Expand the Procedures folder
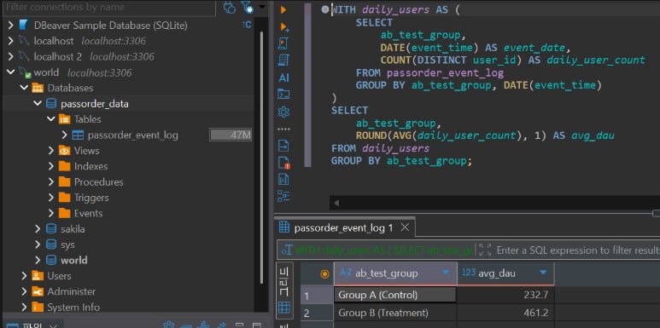The width and height of the screenshot is (660, 328). [51, 181]
